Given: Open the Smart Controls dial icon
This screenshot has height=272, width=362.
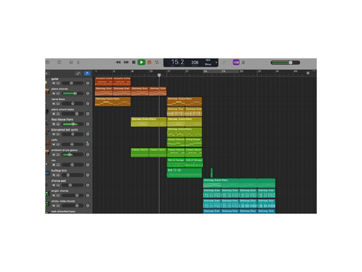Looking at the screenshot, I should (x=71, y=62).
